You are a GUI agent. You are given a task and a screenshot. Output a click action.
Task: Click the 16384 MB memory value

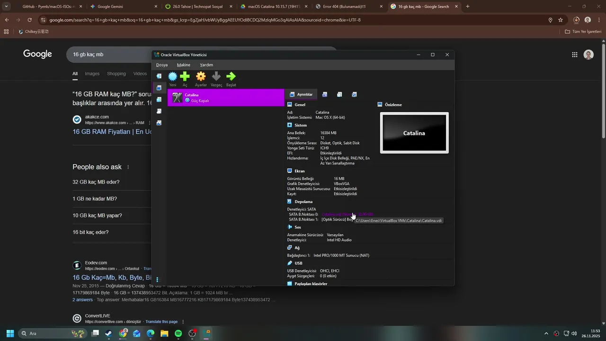(x=329, y=133)
